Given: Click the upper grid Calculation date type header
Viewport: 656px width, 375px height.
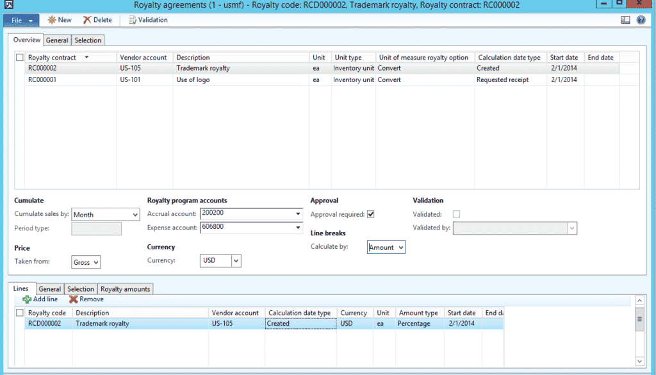Looking at the screenshot, I should click(510, 57).
